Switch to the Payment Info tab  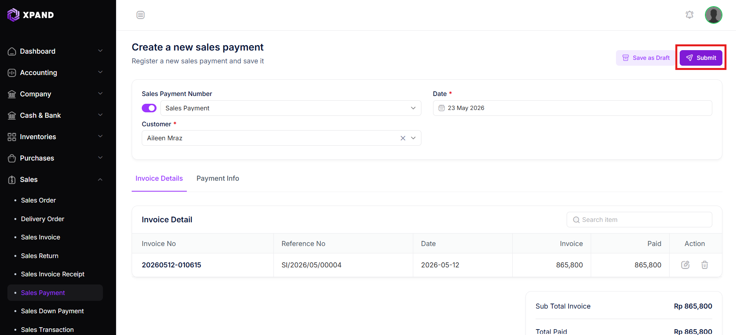(x=218, y=178)
